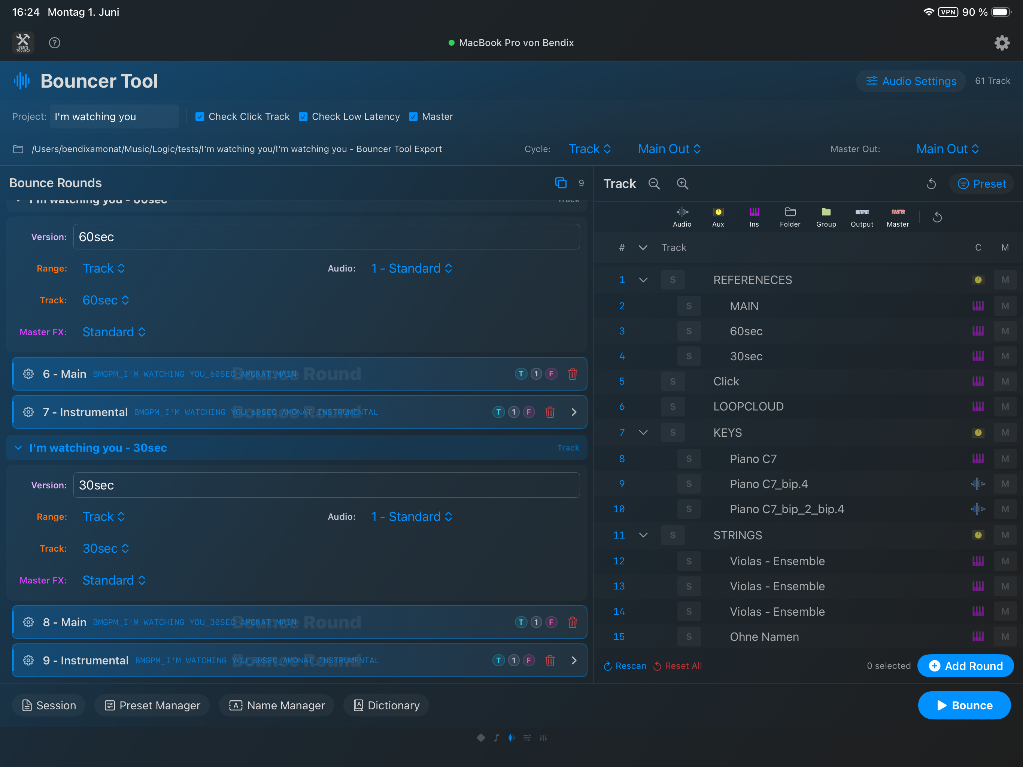Image resolution: width=1023 pixels, height=767 pixels.
Task: Expand the 9 - Instrumental round chevron
Action: pyautogui.click(x=574, y=660)
